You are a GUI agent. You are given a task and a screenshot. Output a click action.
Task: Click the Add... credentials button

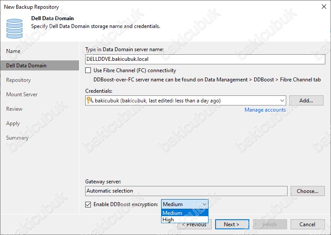point(306,101)
